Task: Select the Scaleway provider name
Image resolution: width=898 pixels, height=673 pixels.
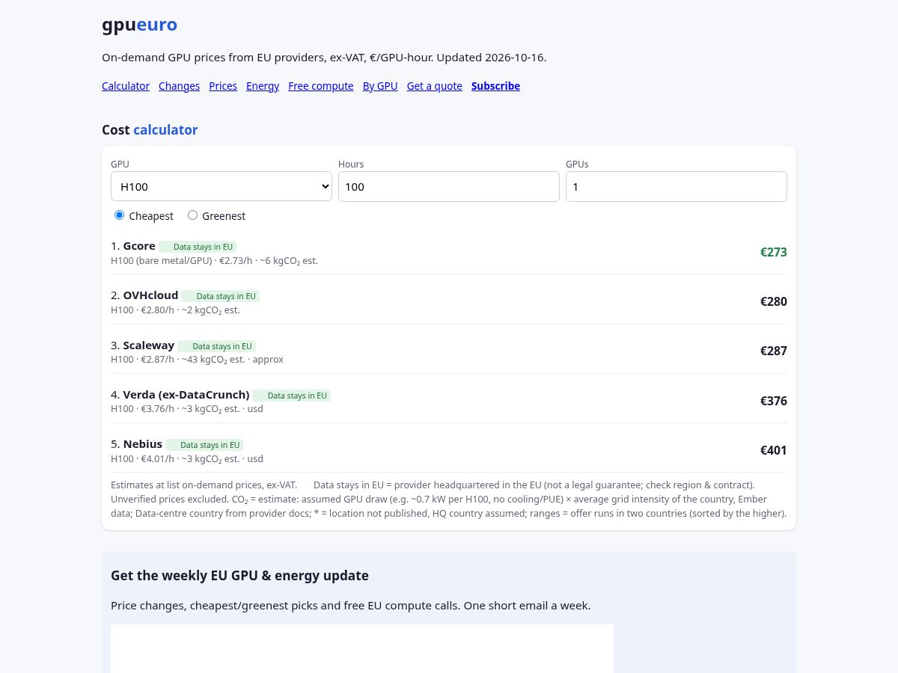Action: (148, 345)
